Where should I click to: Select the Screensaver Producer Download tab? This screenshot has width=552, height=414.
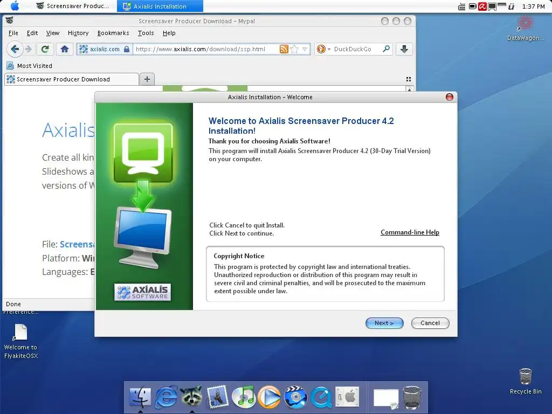pos(72,79)
